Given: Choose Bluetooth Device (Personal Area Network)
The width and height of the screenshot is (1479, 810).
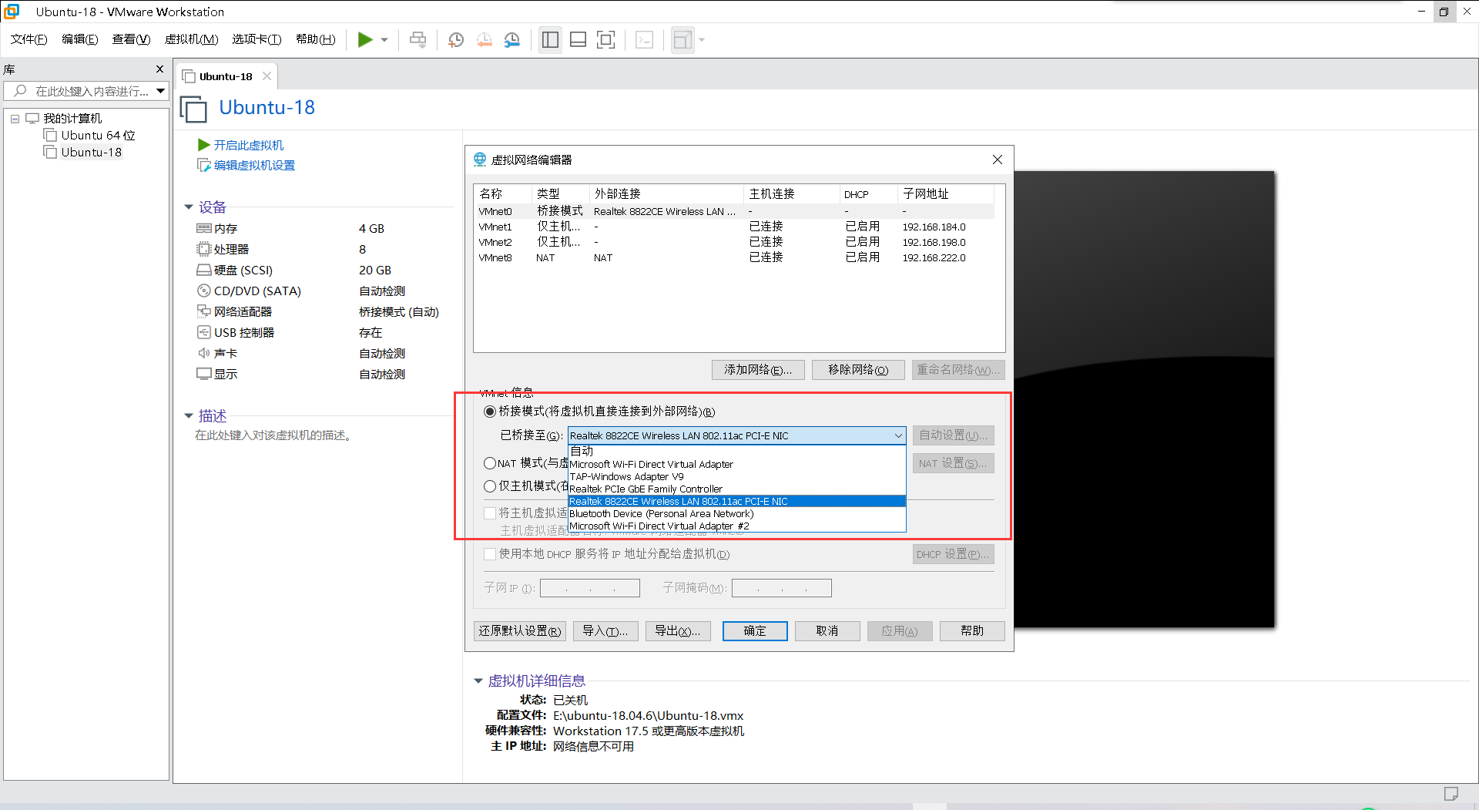Looking at the screenshot, I should [x=736, y=513].
